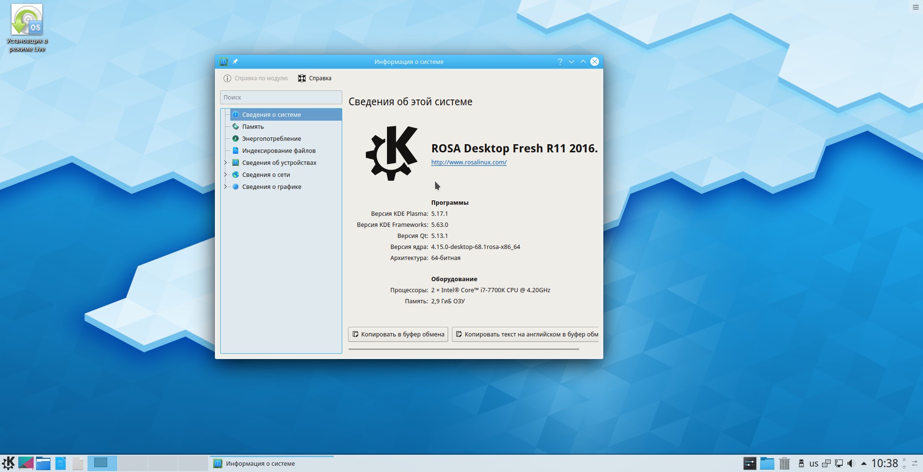Open the KDE application launcher menu
The width and height of the screenshot is (923, 472).
[x=8, y=463]
